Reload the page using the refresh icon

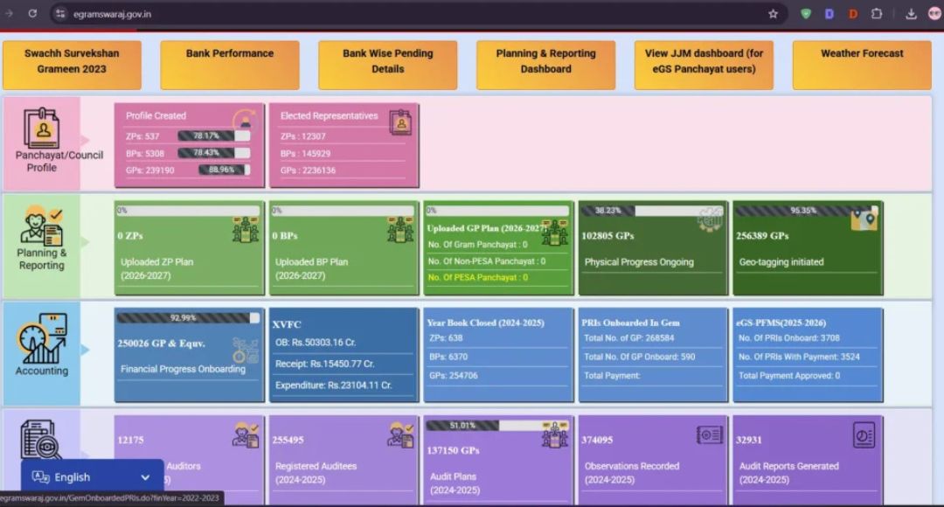tap(32, 14)
